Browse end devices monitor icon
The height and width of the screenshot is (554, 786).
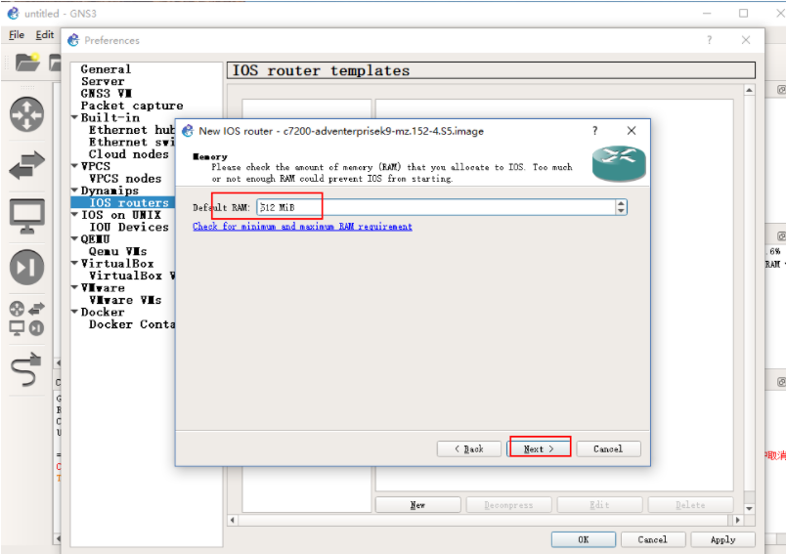(27, 216)
